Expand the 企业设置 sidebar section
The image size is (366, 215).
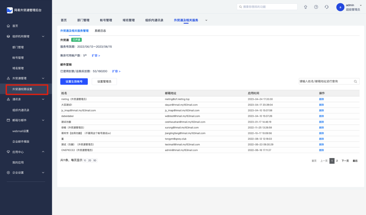43,173
